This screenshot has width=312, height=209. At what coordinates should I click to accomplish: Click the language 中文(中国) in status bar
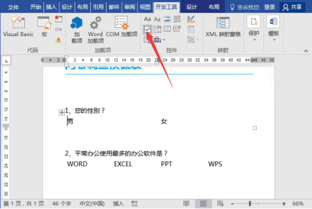coord(92,203)
